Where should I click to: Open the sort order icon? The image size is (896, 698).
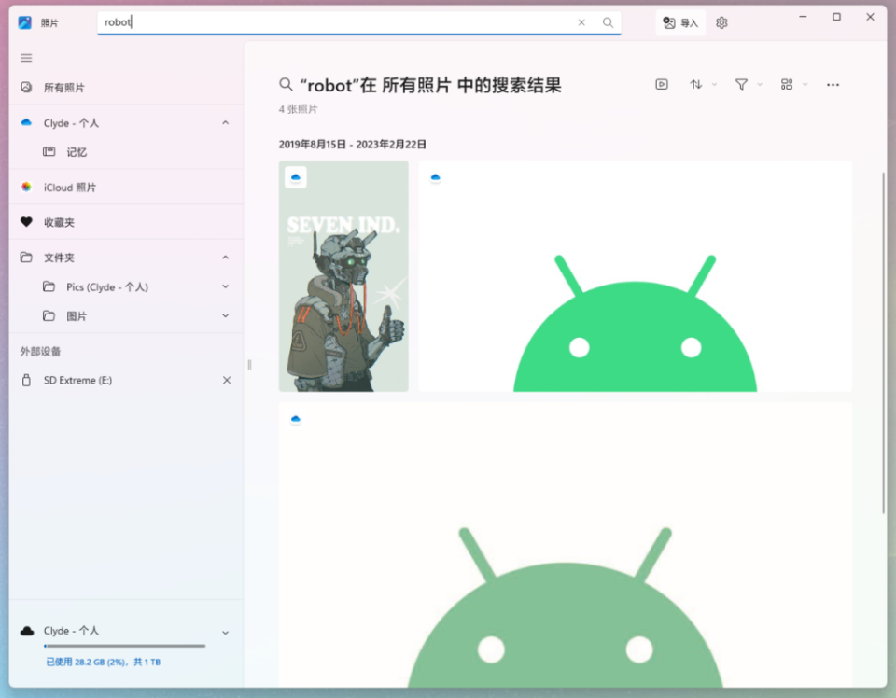pos(695,84)
